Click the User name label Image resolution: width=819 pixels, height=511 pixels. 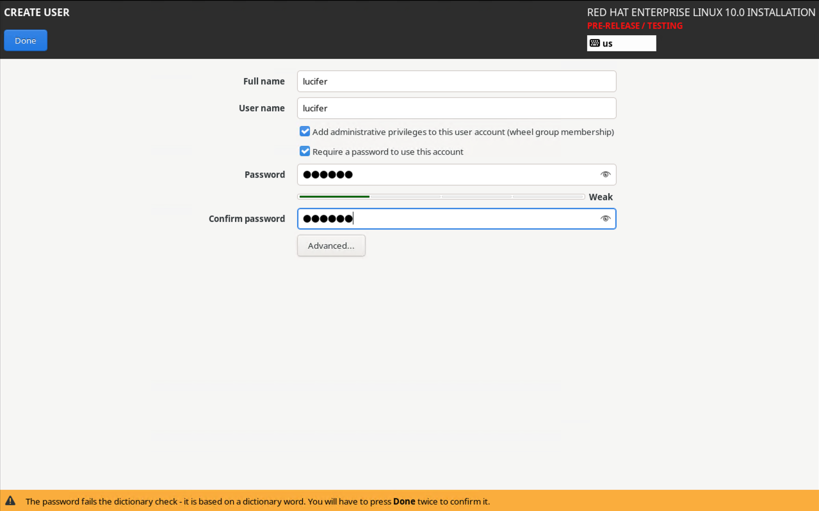(262, 108)
